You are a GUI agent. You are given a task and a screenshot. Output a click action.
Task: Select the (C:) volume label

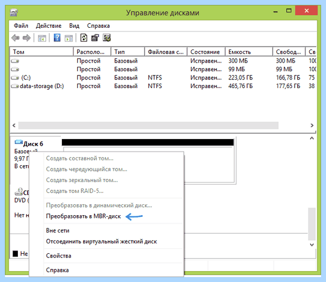26,78
